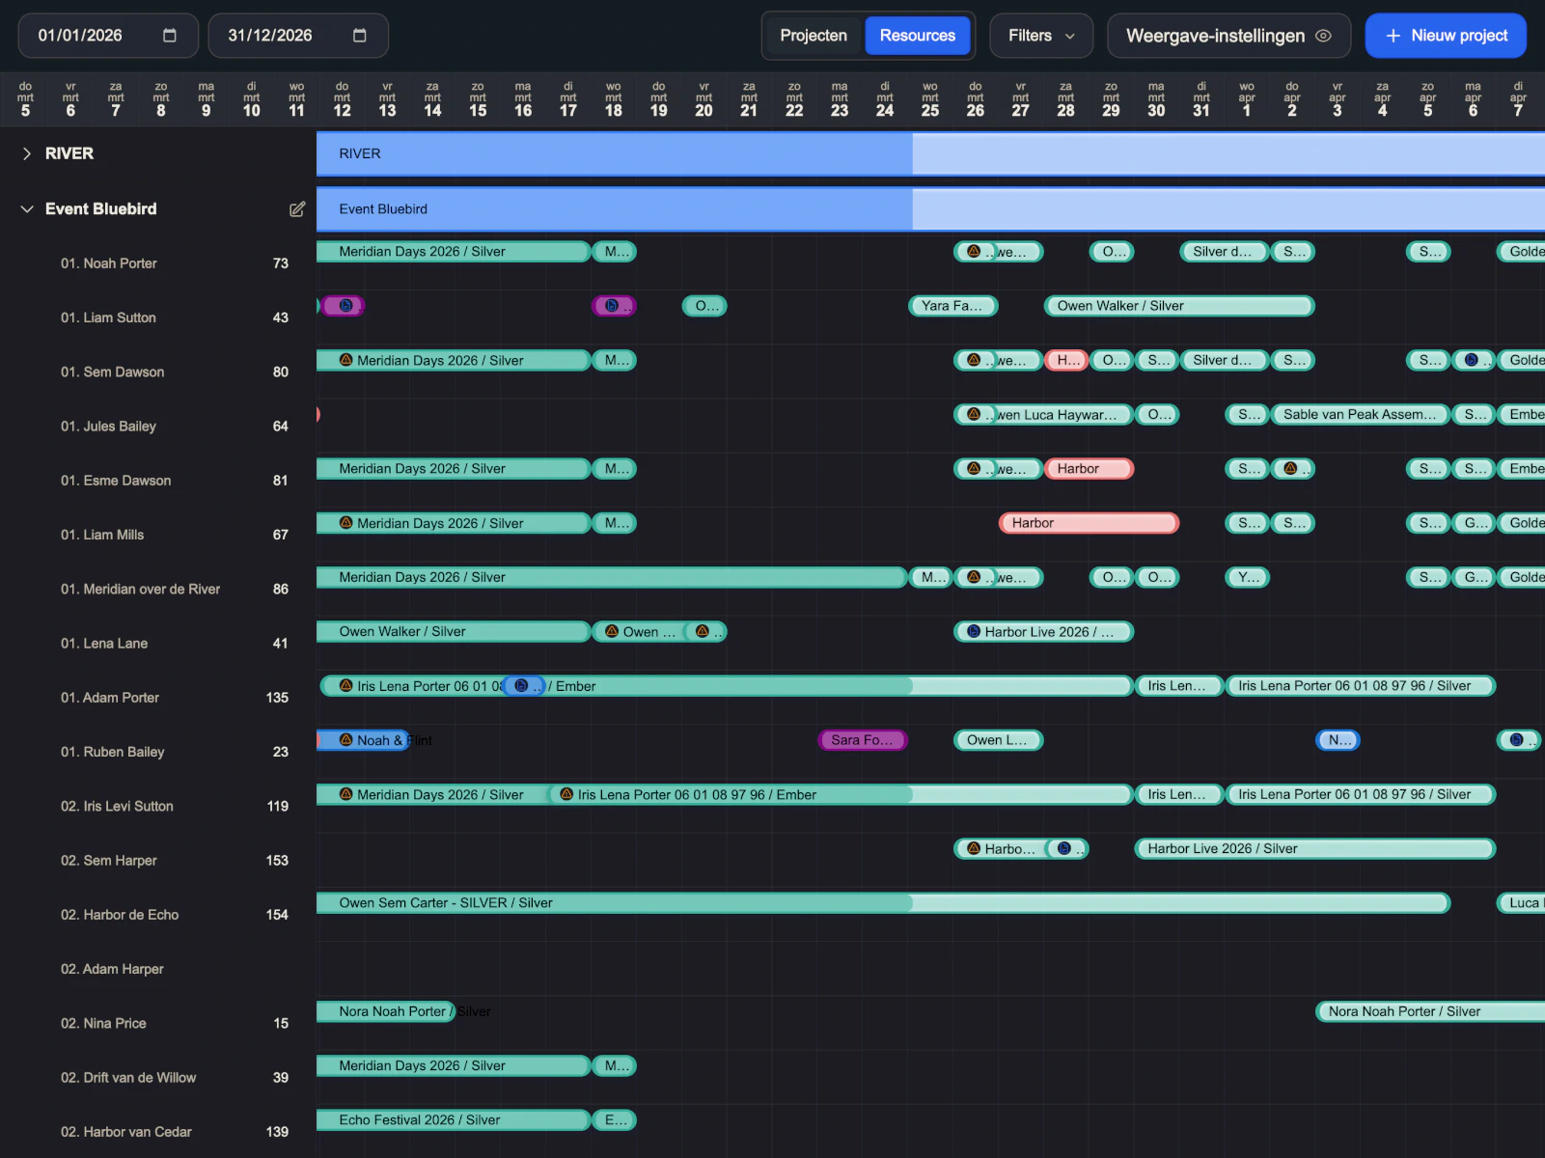Click the start date field 01/01/2026
Image resolution: width=1545 pixels, height=1158 pixels.
click(81, 36)
